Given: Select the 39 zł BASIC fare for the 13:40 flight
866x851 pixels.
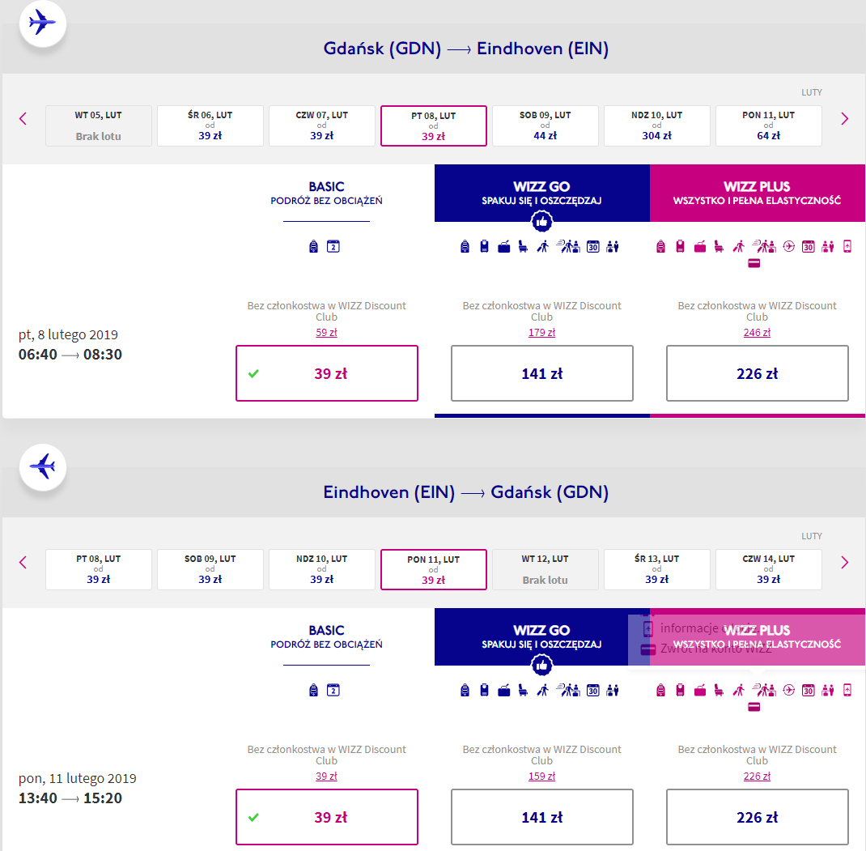Looking at the screenshot, I should click(x=327, y=817).
